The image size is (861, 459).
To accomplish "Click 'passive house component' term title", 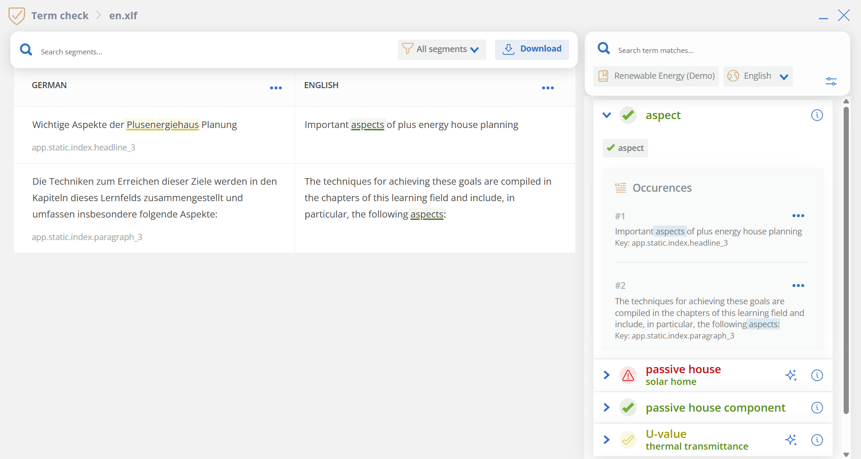I will pyautogui.click(x=716, y=408).
